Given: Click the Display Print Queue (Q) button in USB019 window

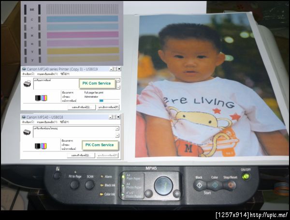Looking at the screenshot, I should coord(82,107).
